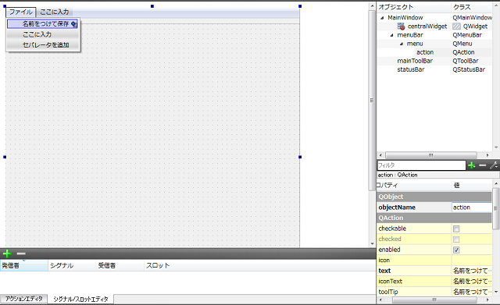This screenshot has height=305, width=500.
Task: Open property editor wrench settings icon
Action: tap(494, 165)
